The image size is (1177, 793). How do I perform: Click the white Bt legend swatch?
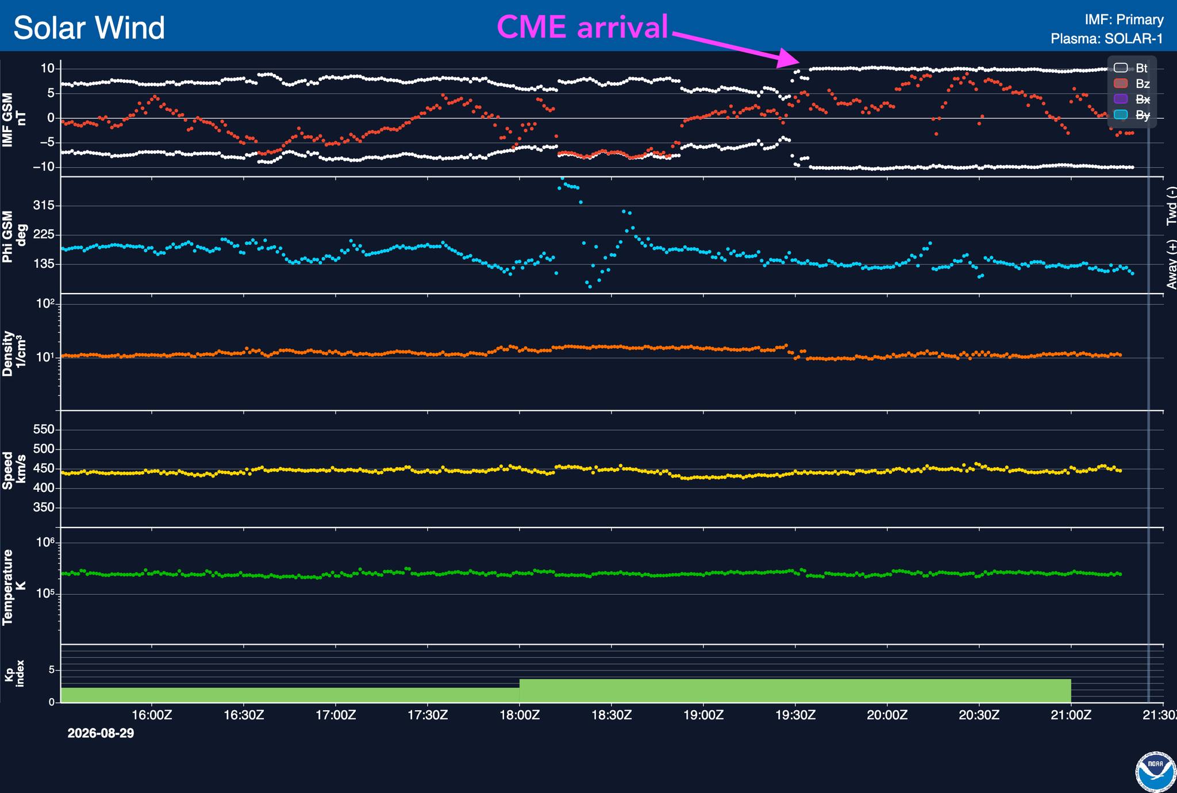[1121, 68]
